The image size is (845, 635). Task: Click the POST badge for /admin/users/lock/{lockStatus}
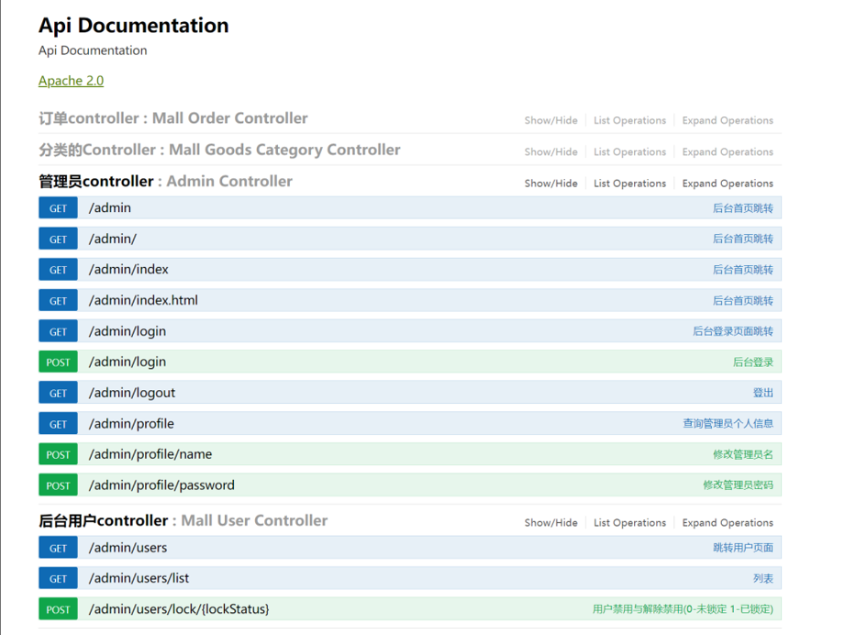pyautogui.click(x=58, y=609)
